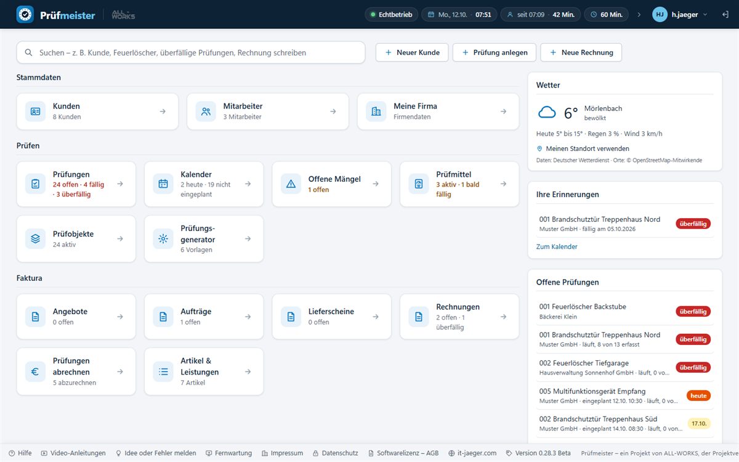Expand the header chevron after 60 Min.
Screen dimensions: 739x462
click(x=639, y=14)
